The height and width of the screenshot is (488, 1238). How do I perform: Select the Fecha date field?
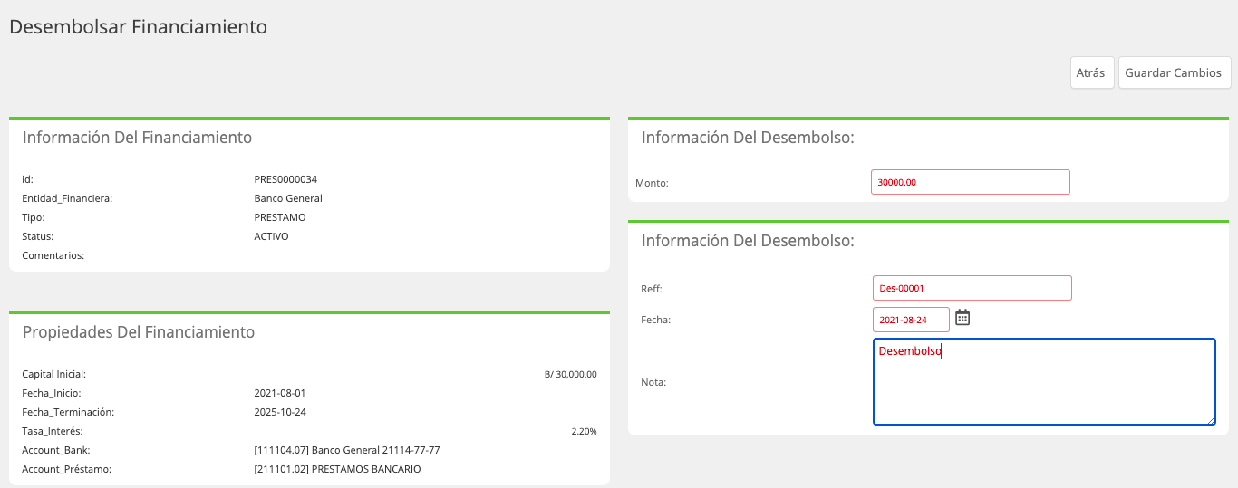911,320
